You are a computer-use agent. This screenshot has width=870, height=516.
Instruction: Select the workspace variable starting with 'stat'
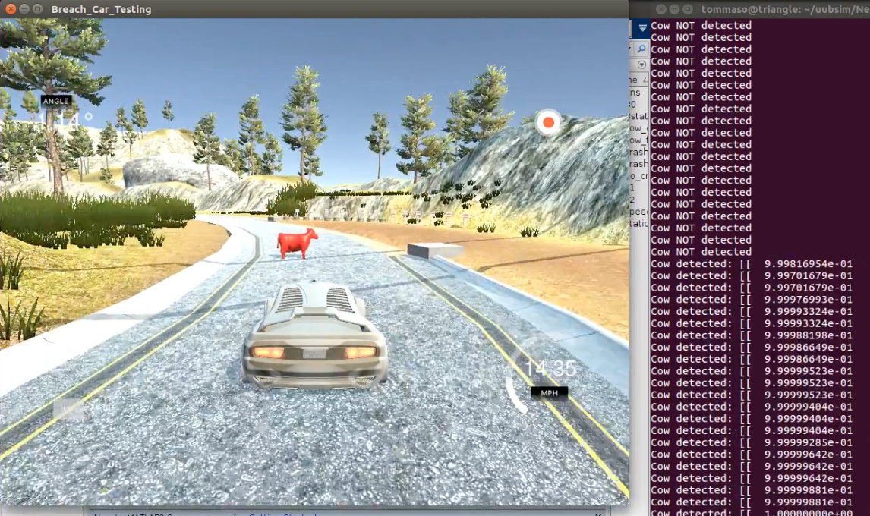(x=638, y=116)
